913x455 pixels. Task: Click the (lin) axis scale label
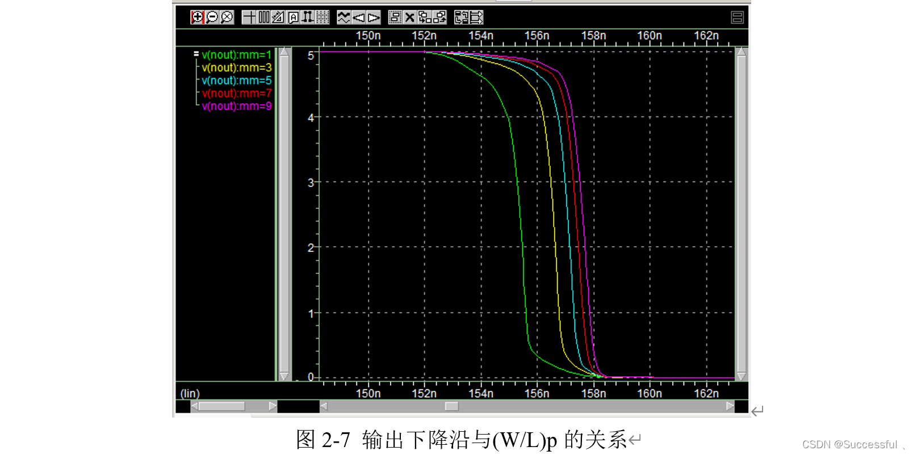point(190,393)
